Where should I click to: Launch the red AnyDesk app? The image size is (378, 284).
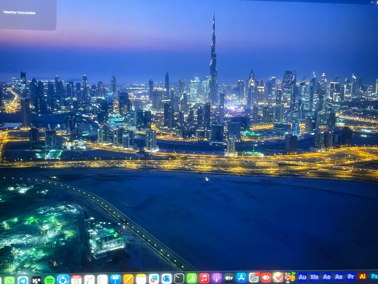(266, 277)
